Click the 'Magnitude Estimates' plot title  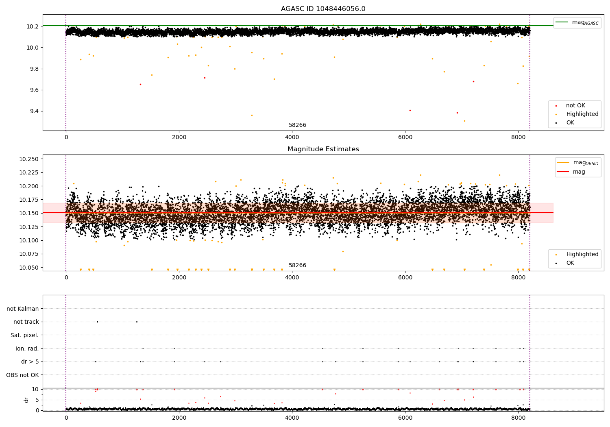point(323,149)
